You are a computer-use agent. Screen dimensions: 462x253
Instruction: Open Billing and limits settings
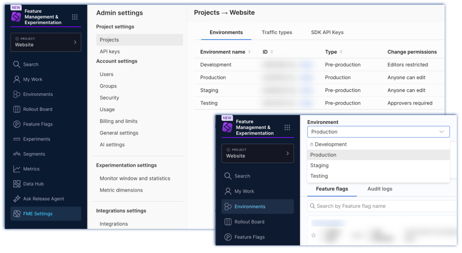pyautogui.click(x=119, y=121)
